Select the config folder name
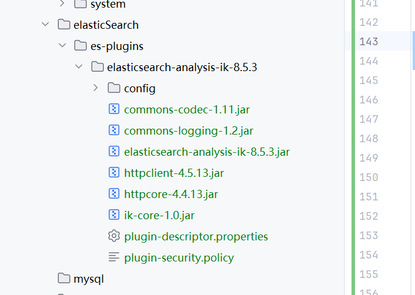 click(x=139, y=89)
